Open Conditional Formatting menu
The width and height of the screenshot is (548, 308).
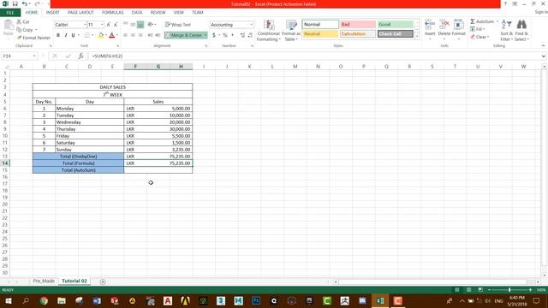click(x=268, y=31)
